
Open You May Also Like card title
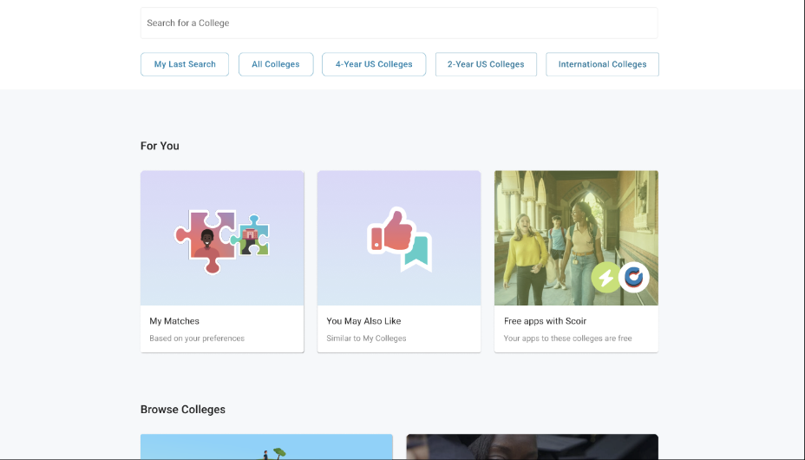[363, 321]
